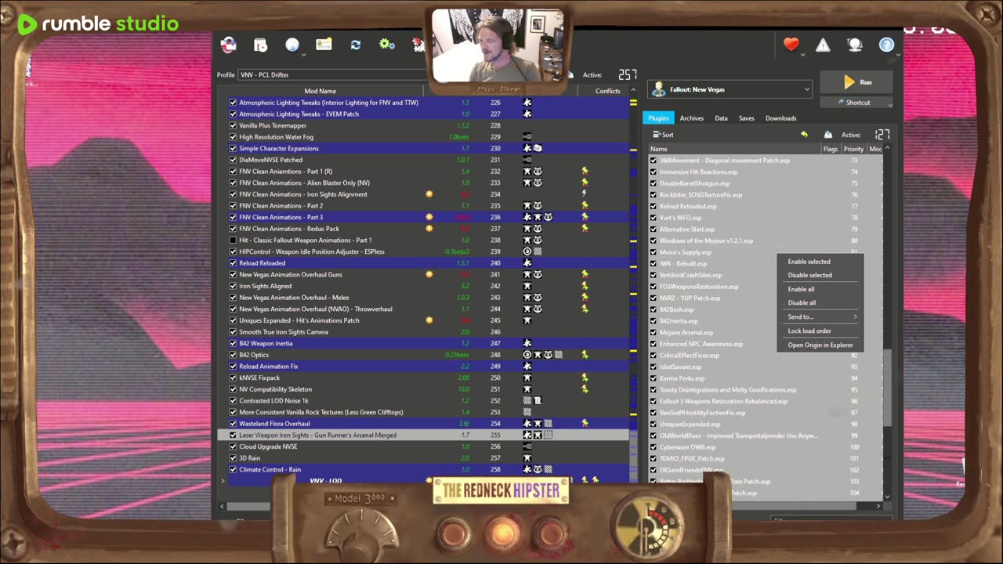This screenshot has width=1003, height=564.
Task: Toggle the Cloud Upgrade NVSE checkbox
Action: click(233, 446)
